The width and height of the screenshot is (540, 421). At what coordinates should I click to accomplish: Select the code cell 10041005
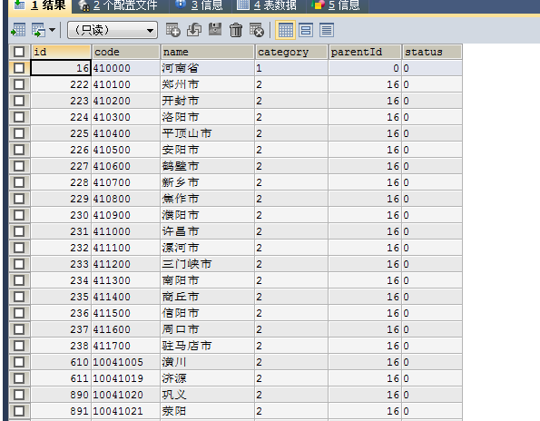[x=126, y=362]
